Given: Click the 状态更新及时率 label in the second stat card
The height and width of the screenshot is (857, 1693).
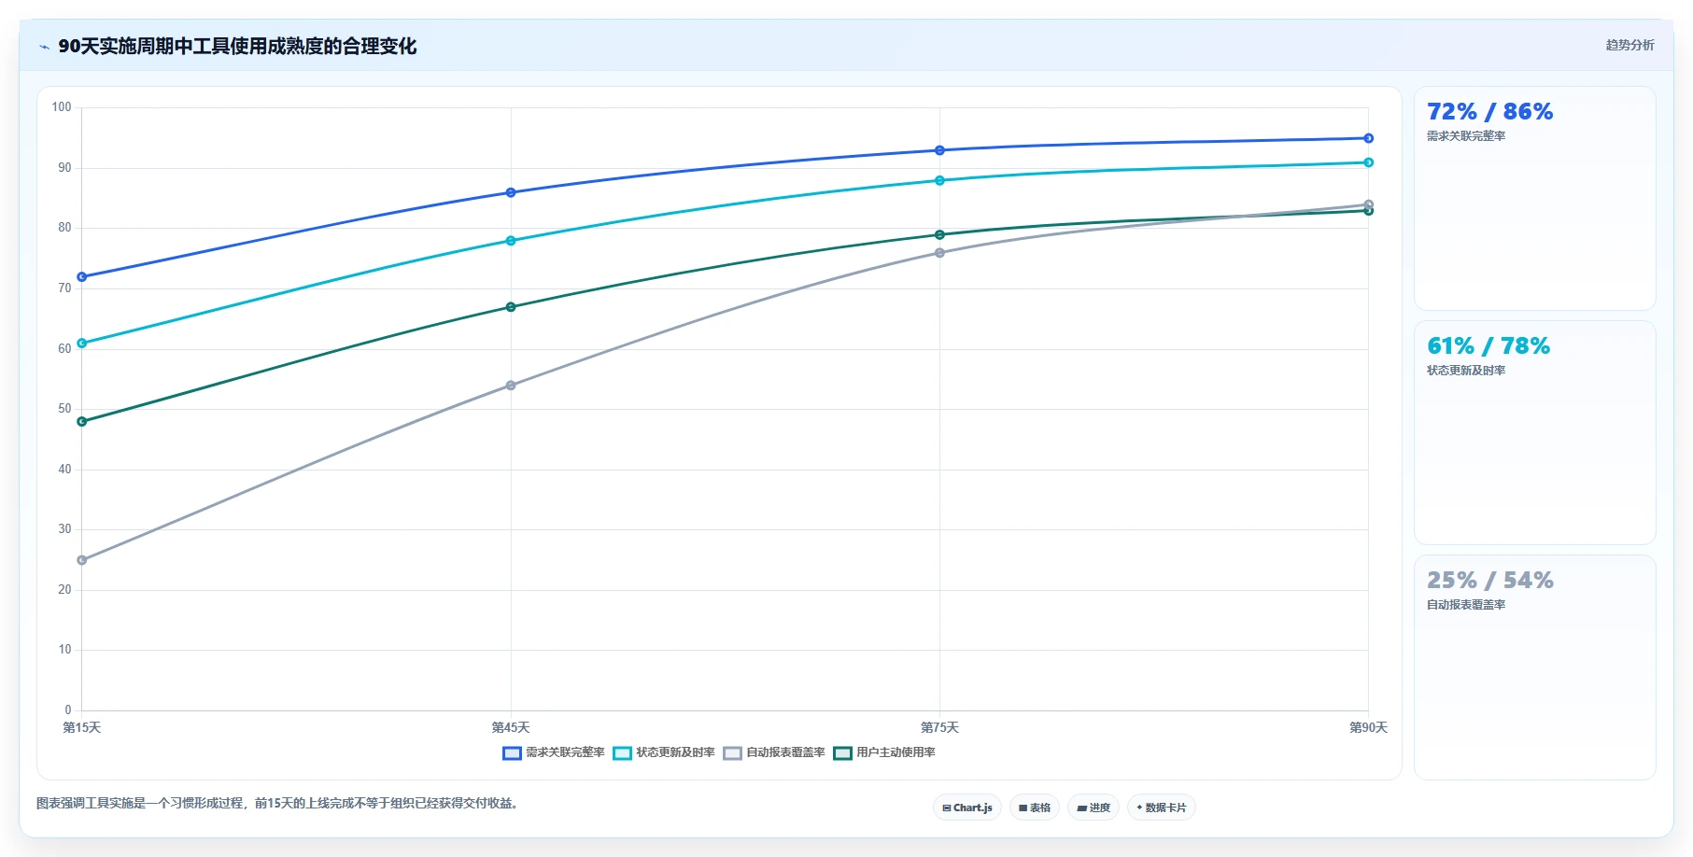Looking at the screenshot, I should [x=1466, y=371].
